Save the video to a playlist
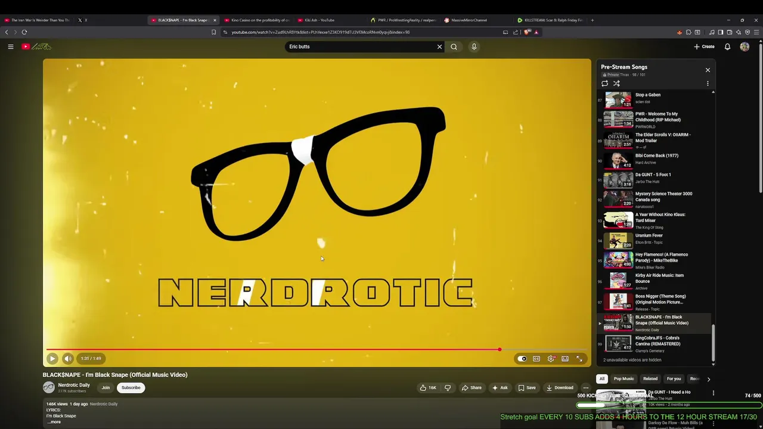The image size is (763, 429). [527, 388]
